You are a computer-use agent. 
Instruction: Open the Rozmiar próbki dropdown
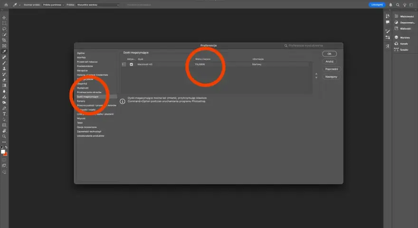53,5
